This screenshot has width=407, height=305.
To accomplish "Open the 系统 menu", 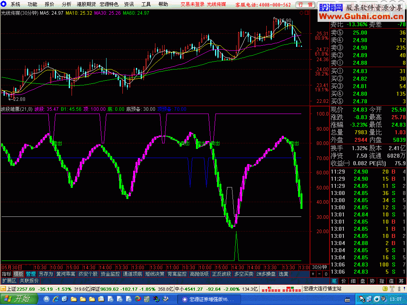I will [x=16, y=4].
